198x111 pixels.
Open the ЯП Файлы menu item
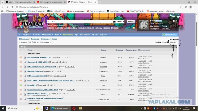pos(85,35)
